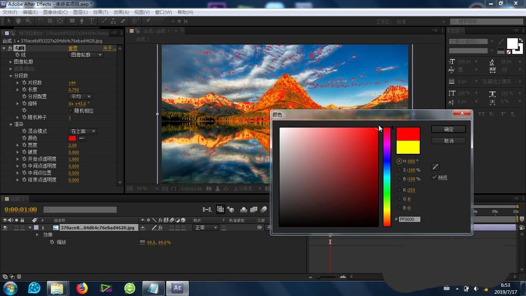The width and height of the screenshot is (526, 296).
Task: Swap fill and stroke colors icon
Action: tap(520, 40)
